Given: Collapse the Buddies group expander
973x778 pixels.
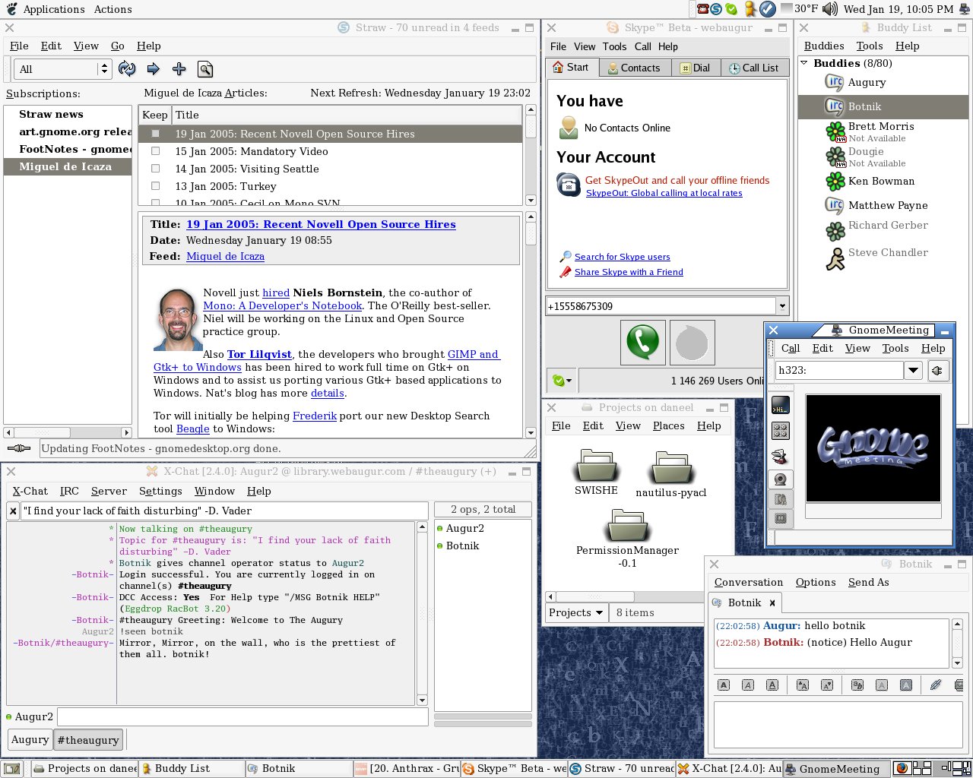Looking at the screenshot, I should pos(804,63).
